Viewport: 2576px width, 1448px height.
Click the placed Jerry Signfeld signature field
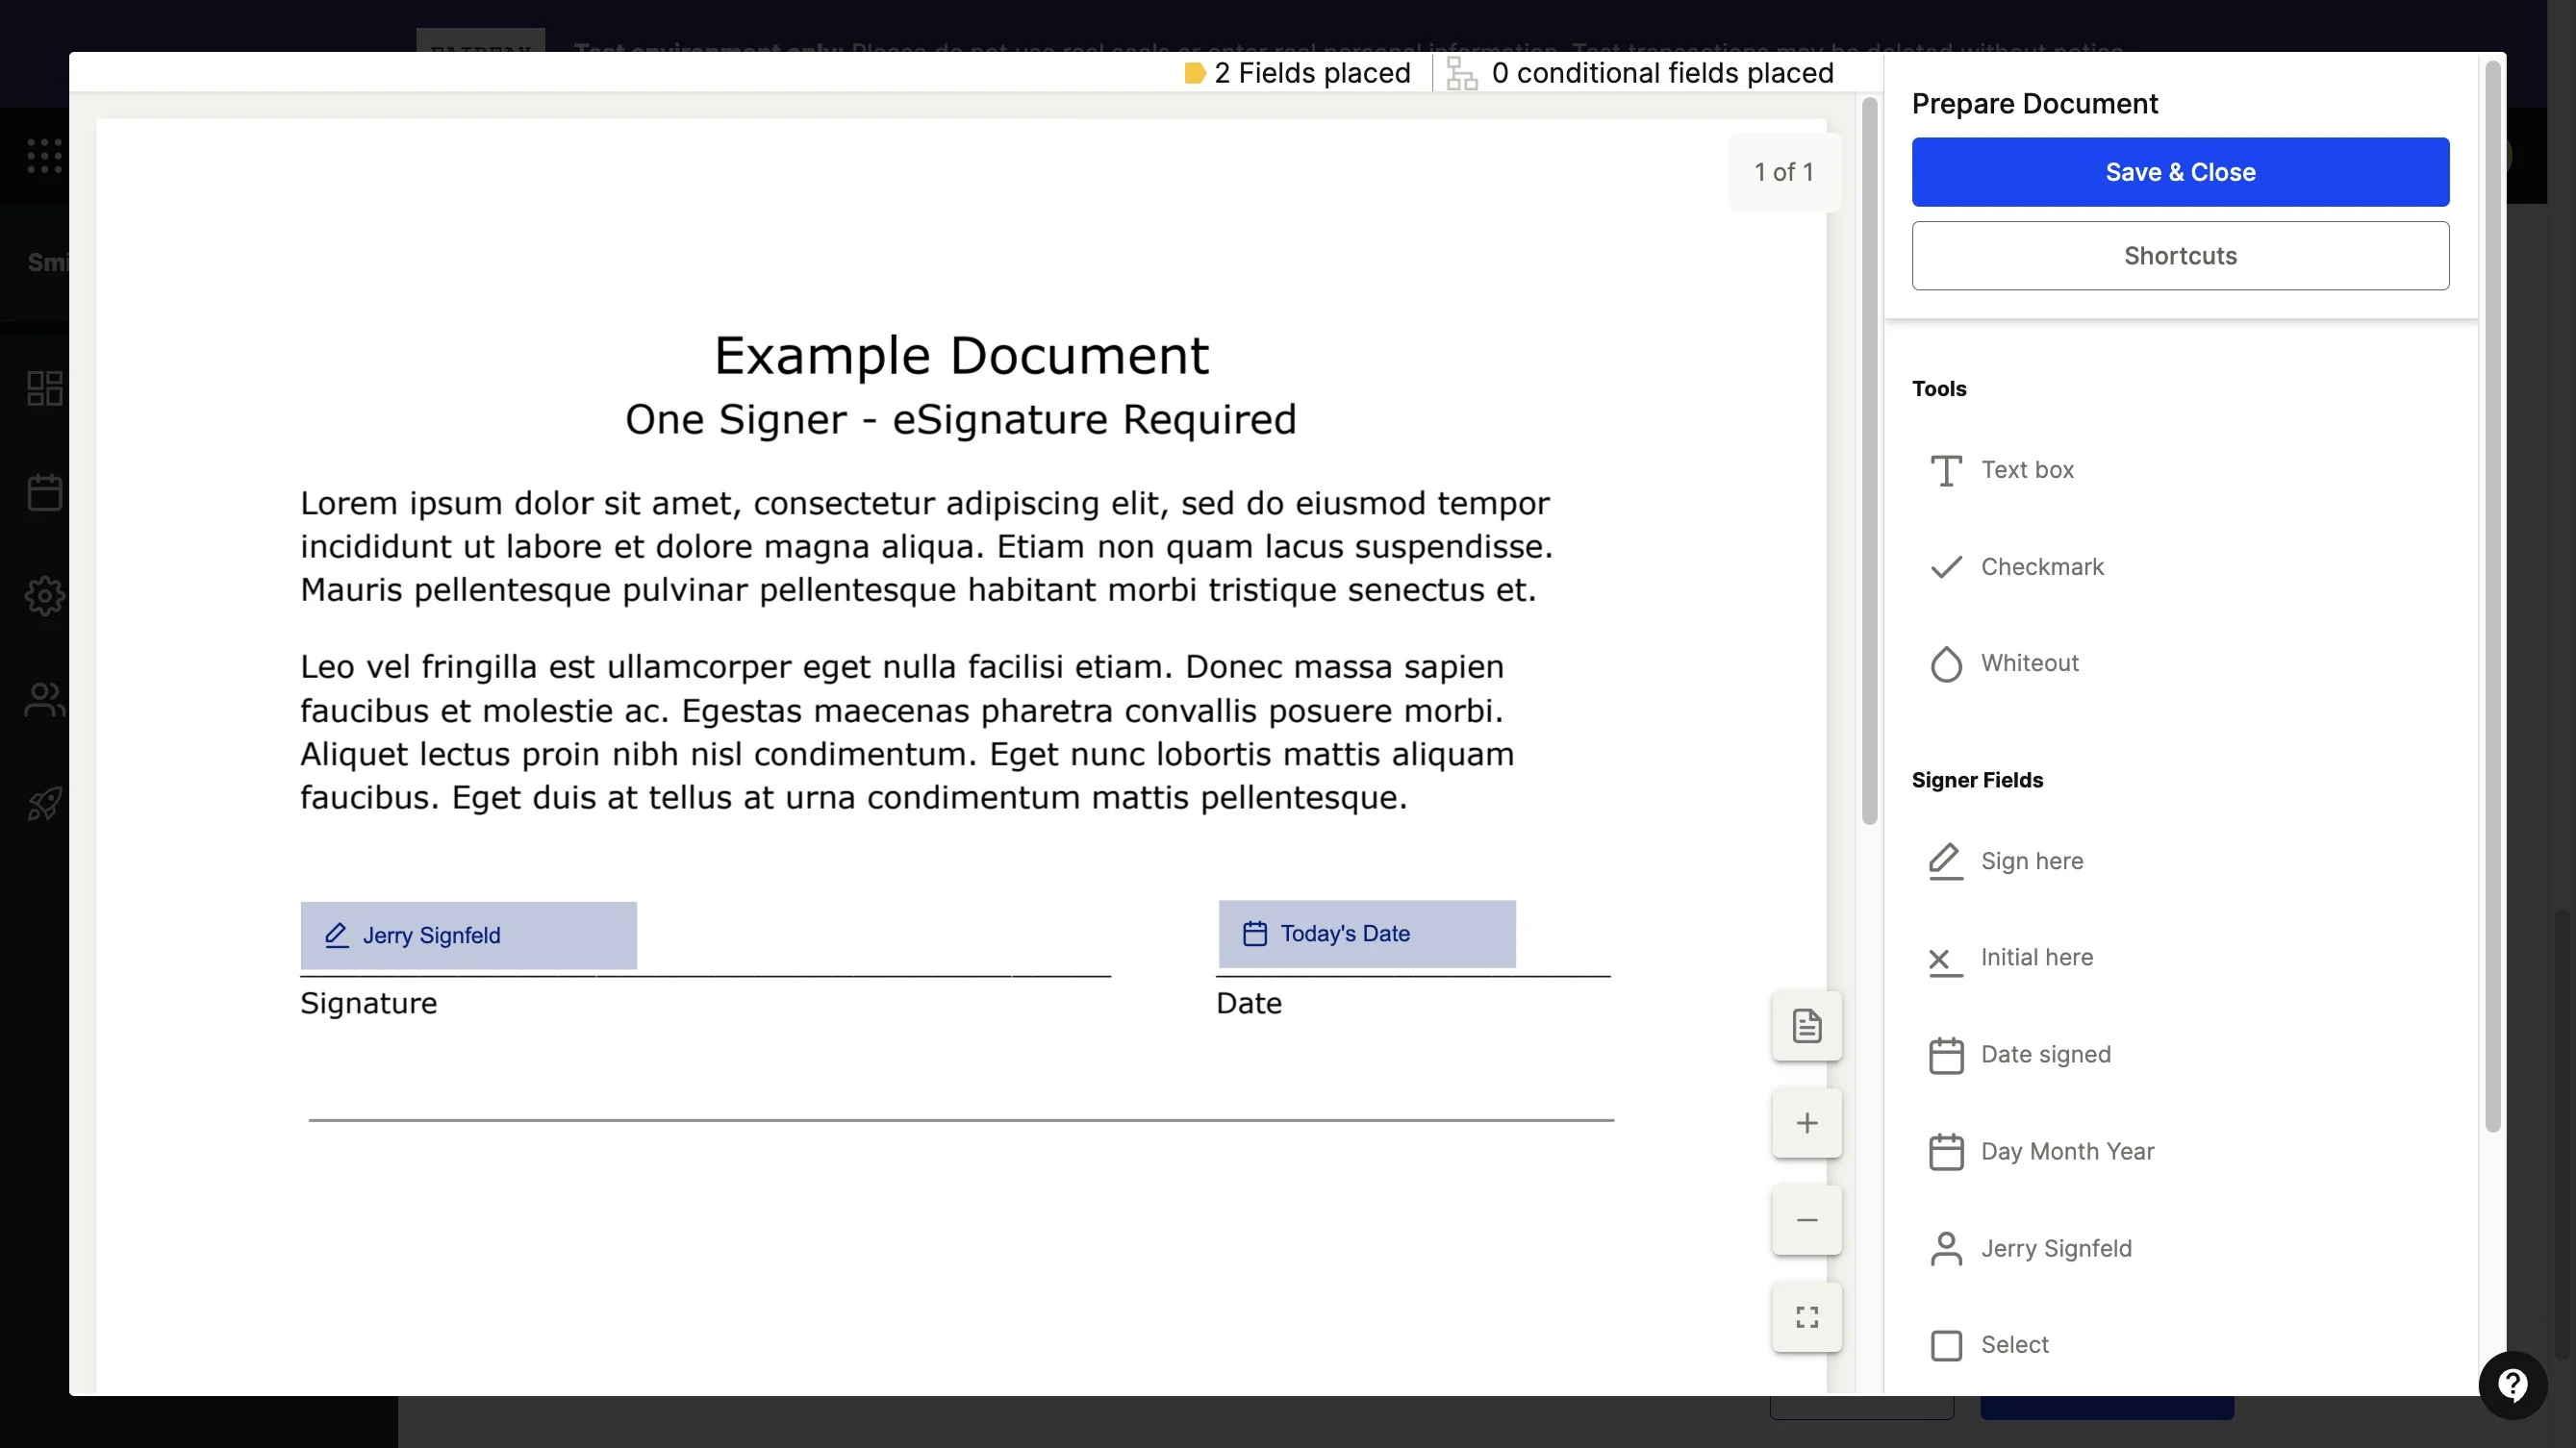click(x=468, y=936)
